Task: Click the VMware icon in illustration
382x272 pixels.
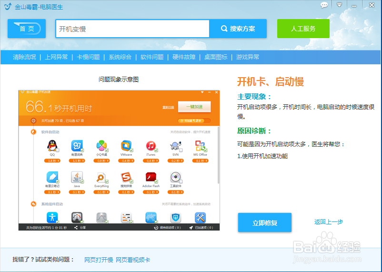Action: click(126, 146)
